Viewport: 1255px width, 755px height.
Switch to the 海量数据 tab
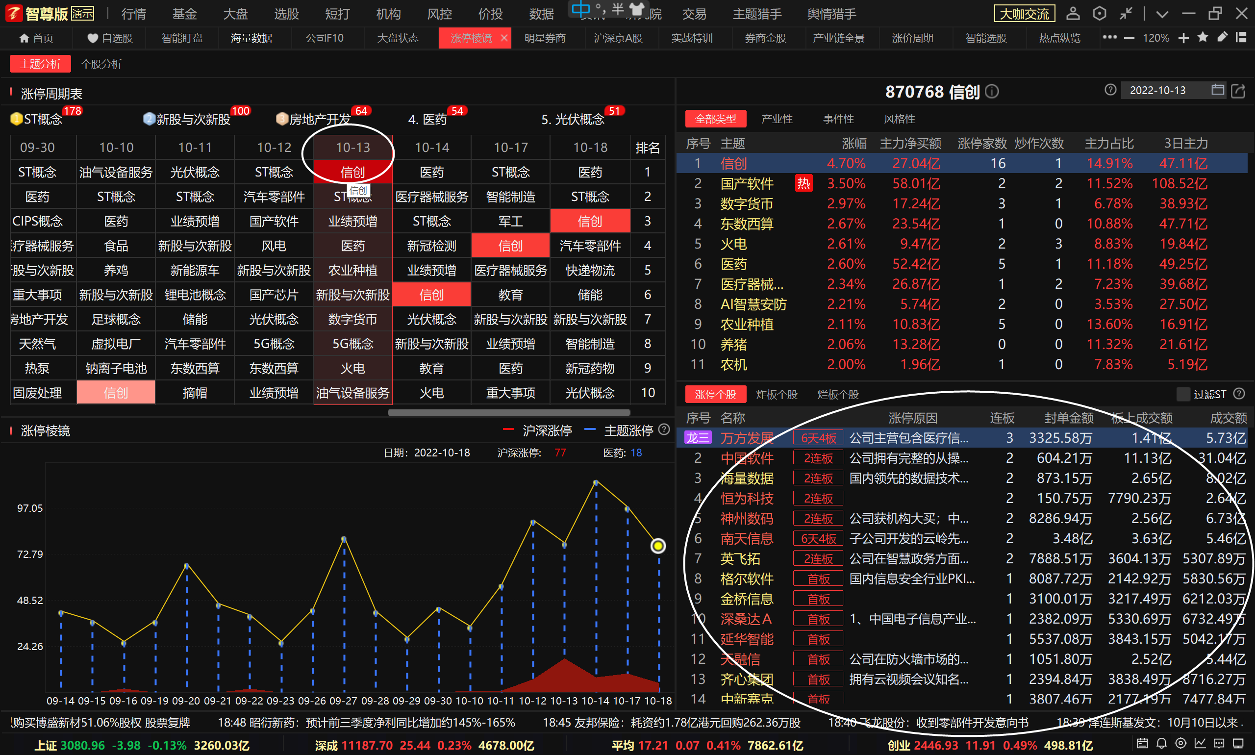tap(251, 38)
